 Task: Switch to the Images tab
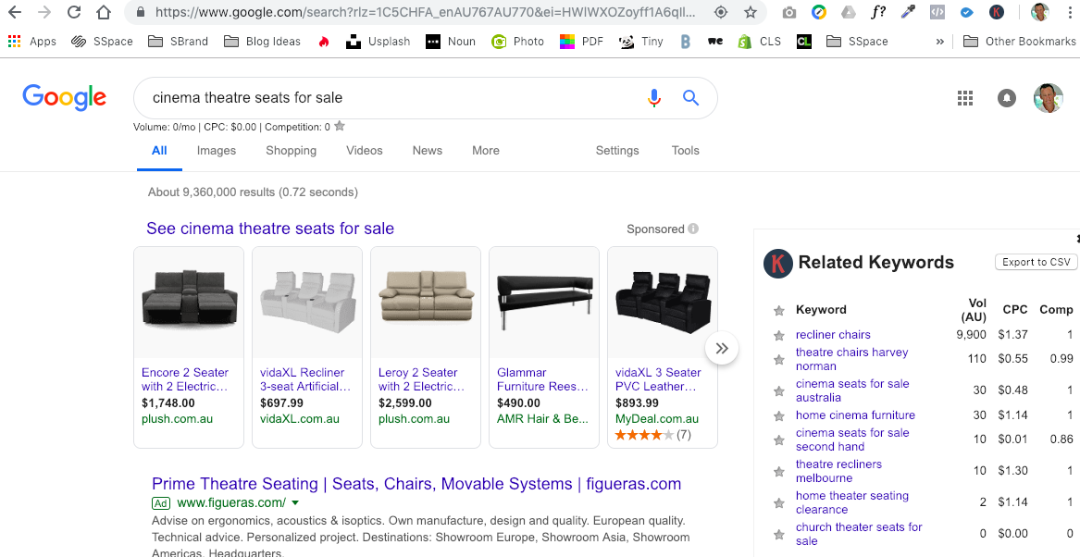[x=217, y=150]
